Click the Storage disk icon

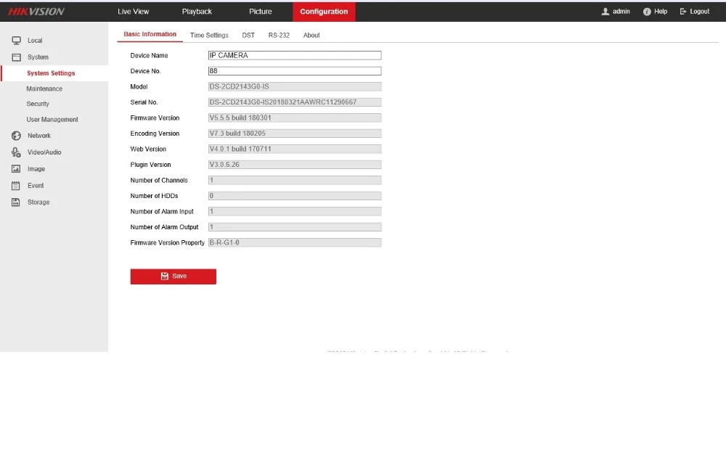point(16,202)
